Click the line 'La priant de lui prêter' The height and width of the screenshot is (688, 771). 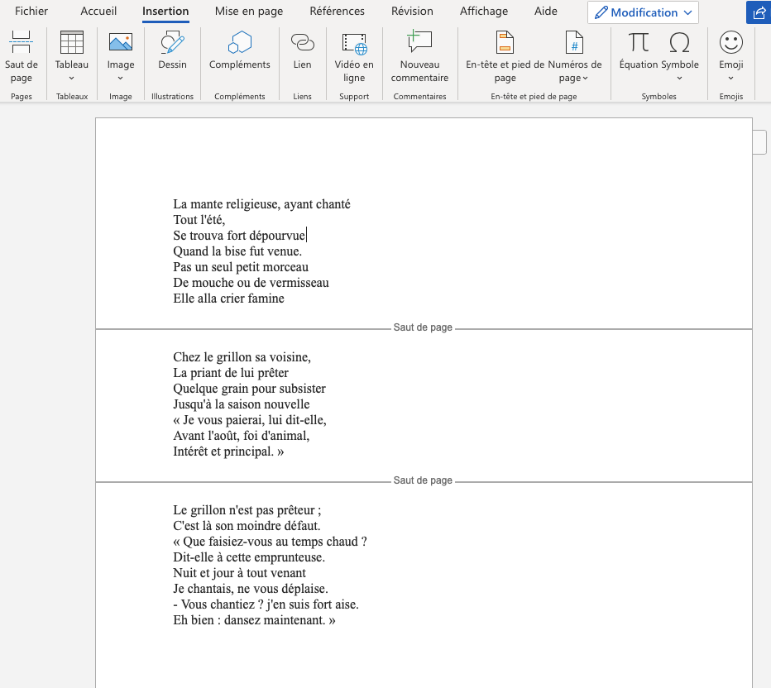point(231,373)
